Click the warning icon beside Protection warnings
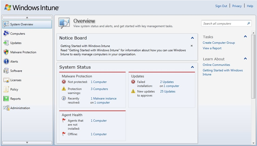 [64, 89]
